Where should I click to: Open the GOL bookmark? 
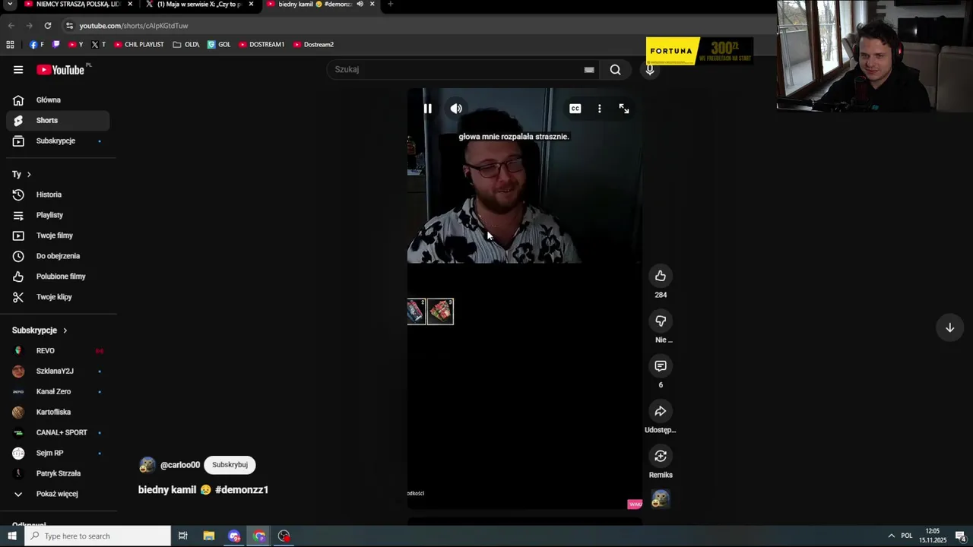(219, 45)
